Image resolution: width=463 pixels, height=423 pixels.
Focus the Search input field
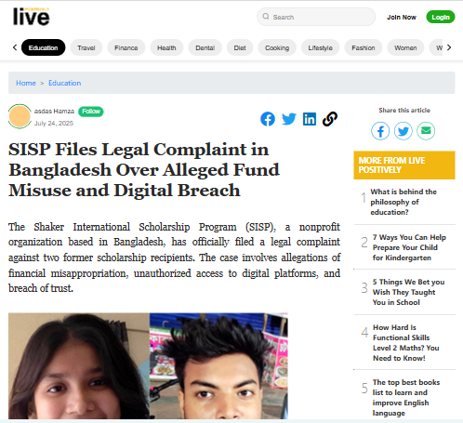pyautogui.click(x=316, y=17)
